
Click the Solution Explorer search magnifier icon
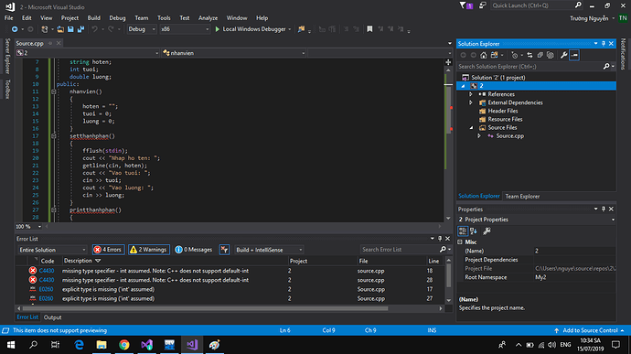pos(606,67)
